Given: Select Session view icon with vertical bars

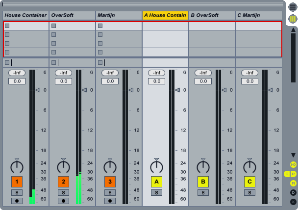Looking at the screenshot, I should pyautogui.click(x=293, y=19).
